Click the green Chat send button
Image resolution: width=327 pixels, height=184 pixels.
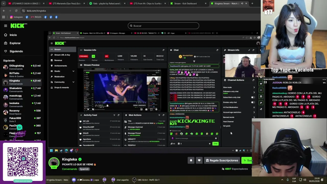click(x=215, y=144)
